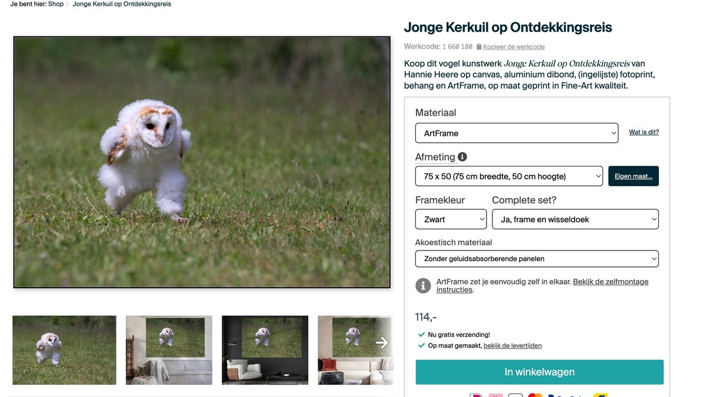Open the 'bekijk de levertijden' link

pos(512,346)
